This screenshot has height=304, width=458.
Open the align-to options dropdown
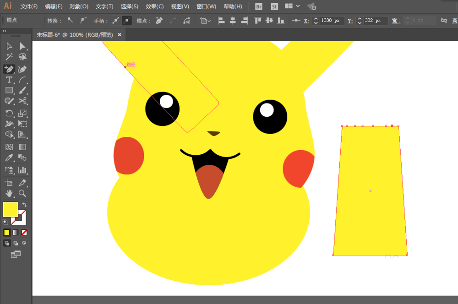click(x=205, y=21)
